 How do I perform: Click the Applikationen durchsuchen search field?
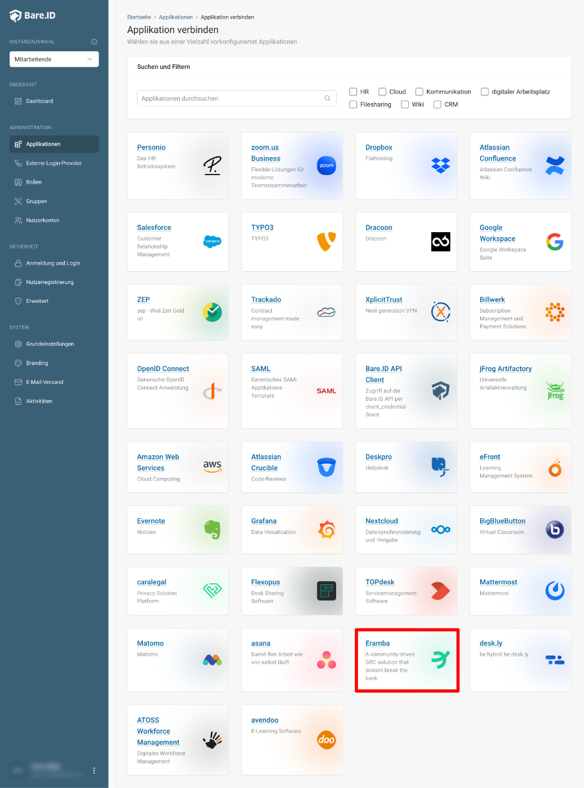[237, 99]
